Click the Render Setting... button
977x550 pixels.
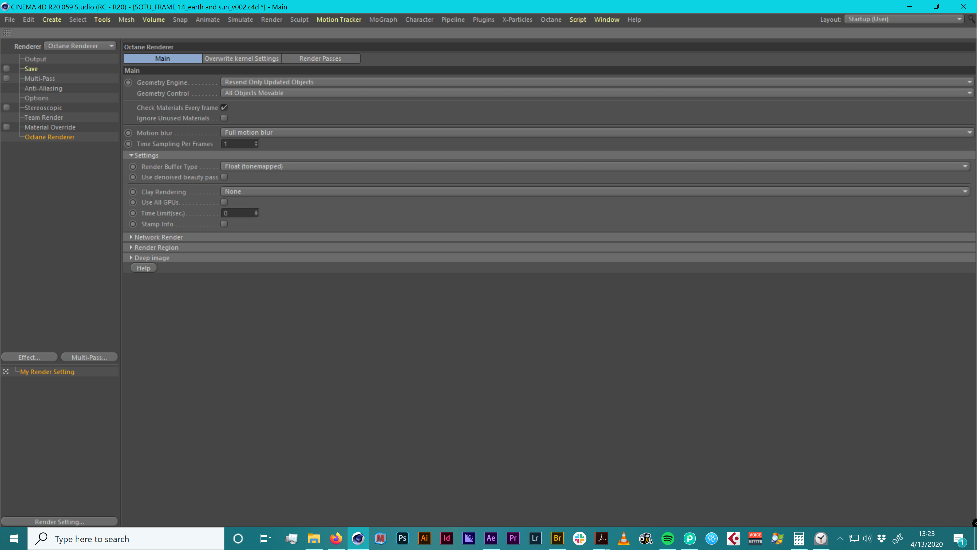tap(59, 521)
